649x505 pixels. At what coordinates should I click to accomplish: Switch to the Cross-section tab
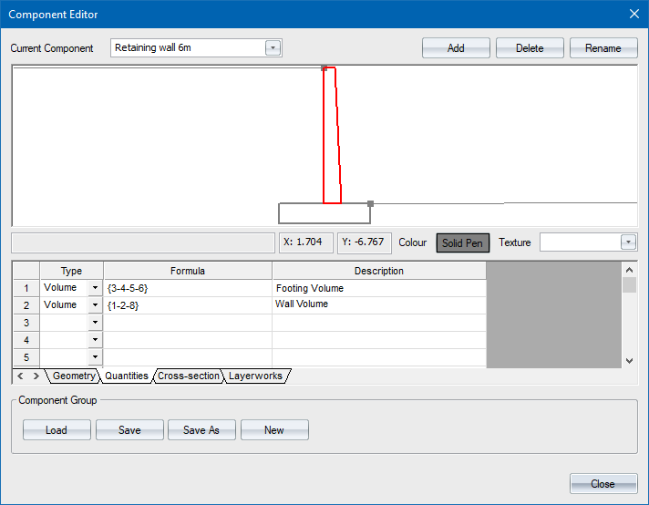[x=188, y=376]
